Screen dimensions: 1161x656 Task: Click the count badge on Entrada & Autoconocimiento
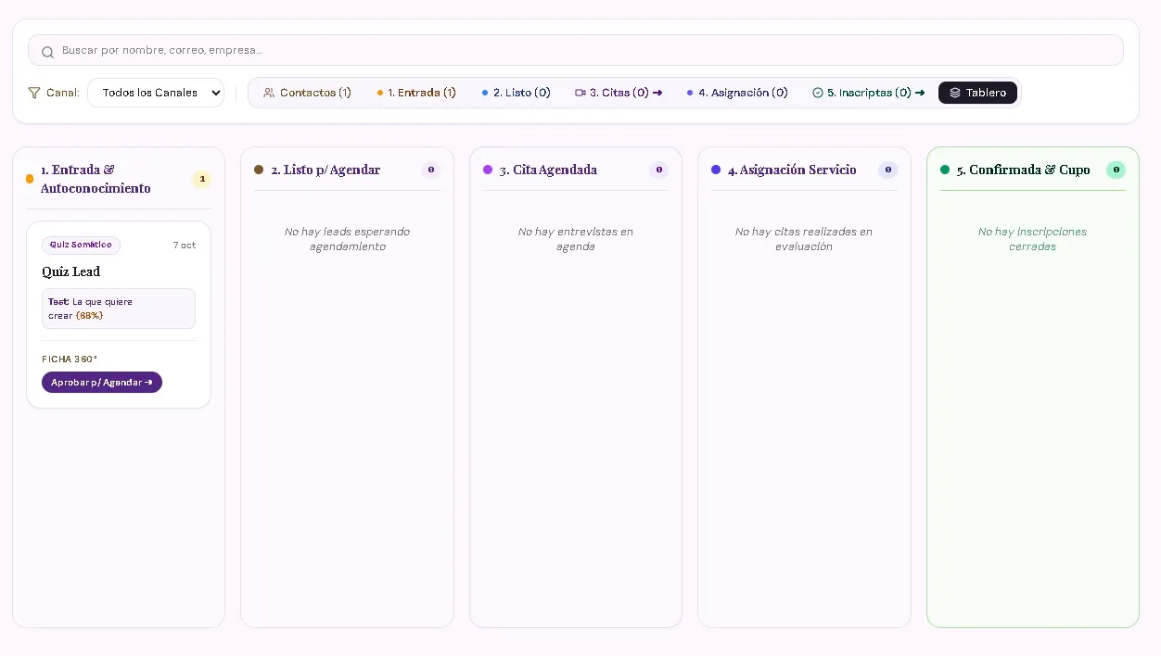coord(202,179)
